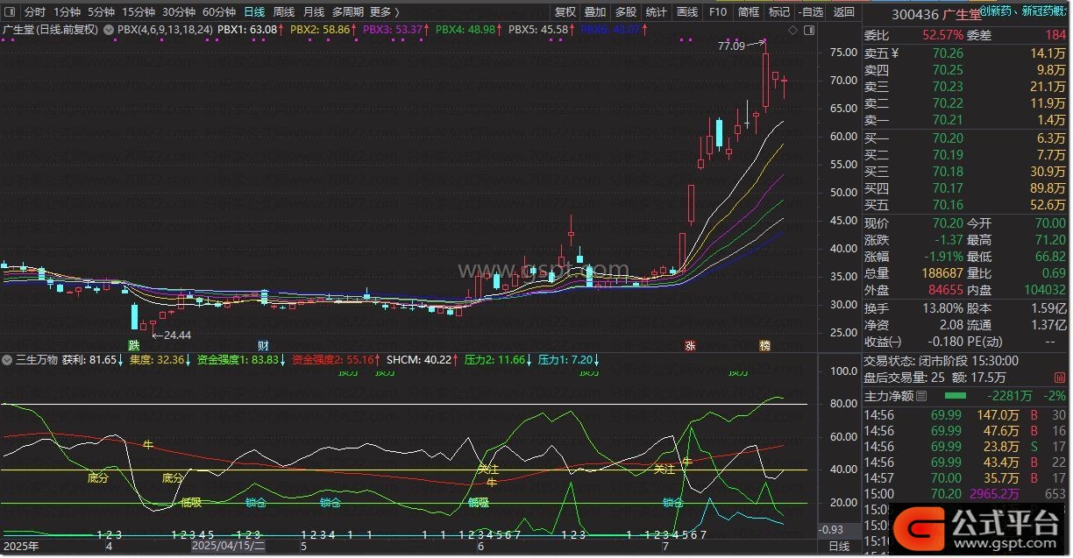Image resolution: width=1073 pixels, height=558 pixels.
Task: Click the 买五 bid price 70.16
Action: (x=948, y=205)
